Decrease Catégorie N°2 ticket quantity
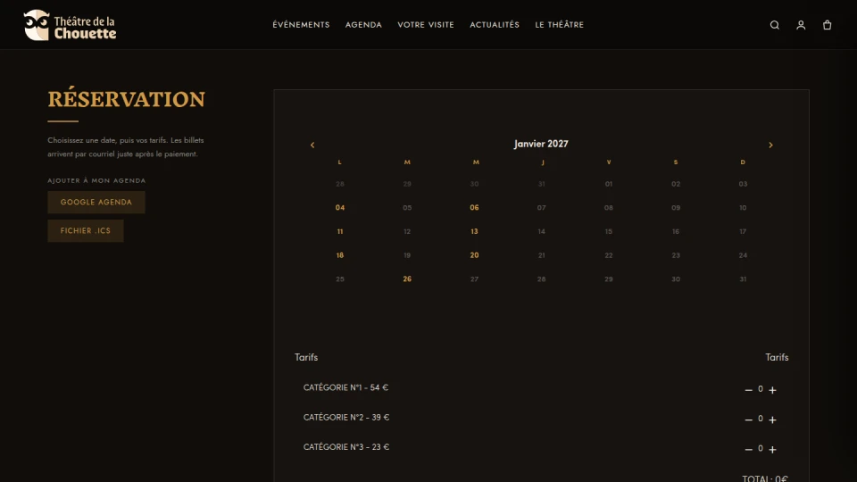Screen dimensions: 857x482 point(748,420)
